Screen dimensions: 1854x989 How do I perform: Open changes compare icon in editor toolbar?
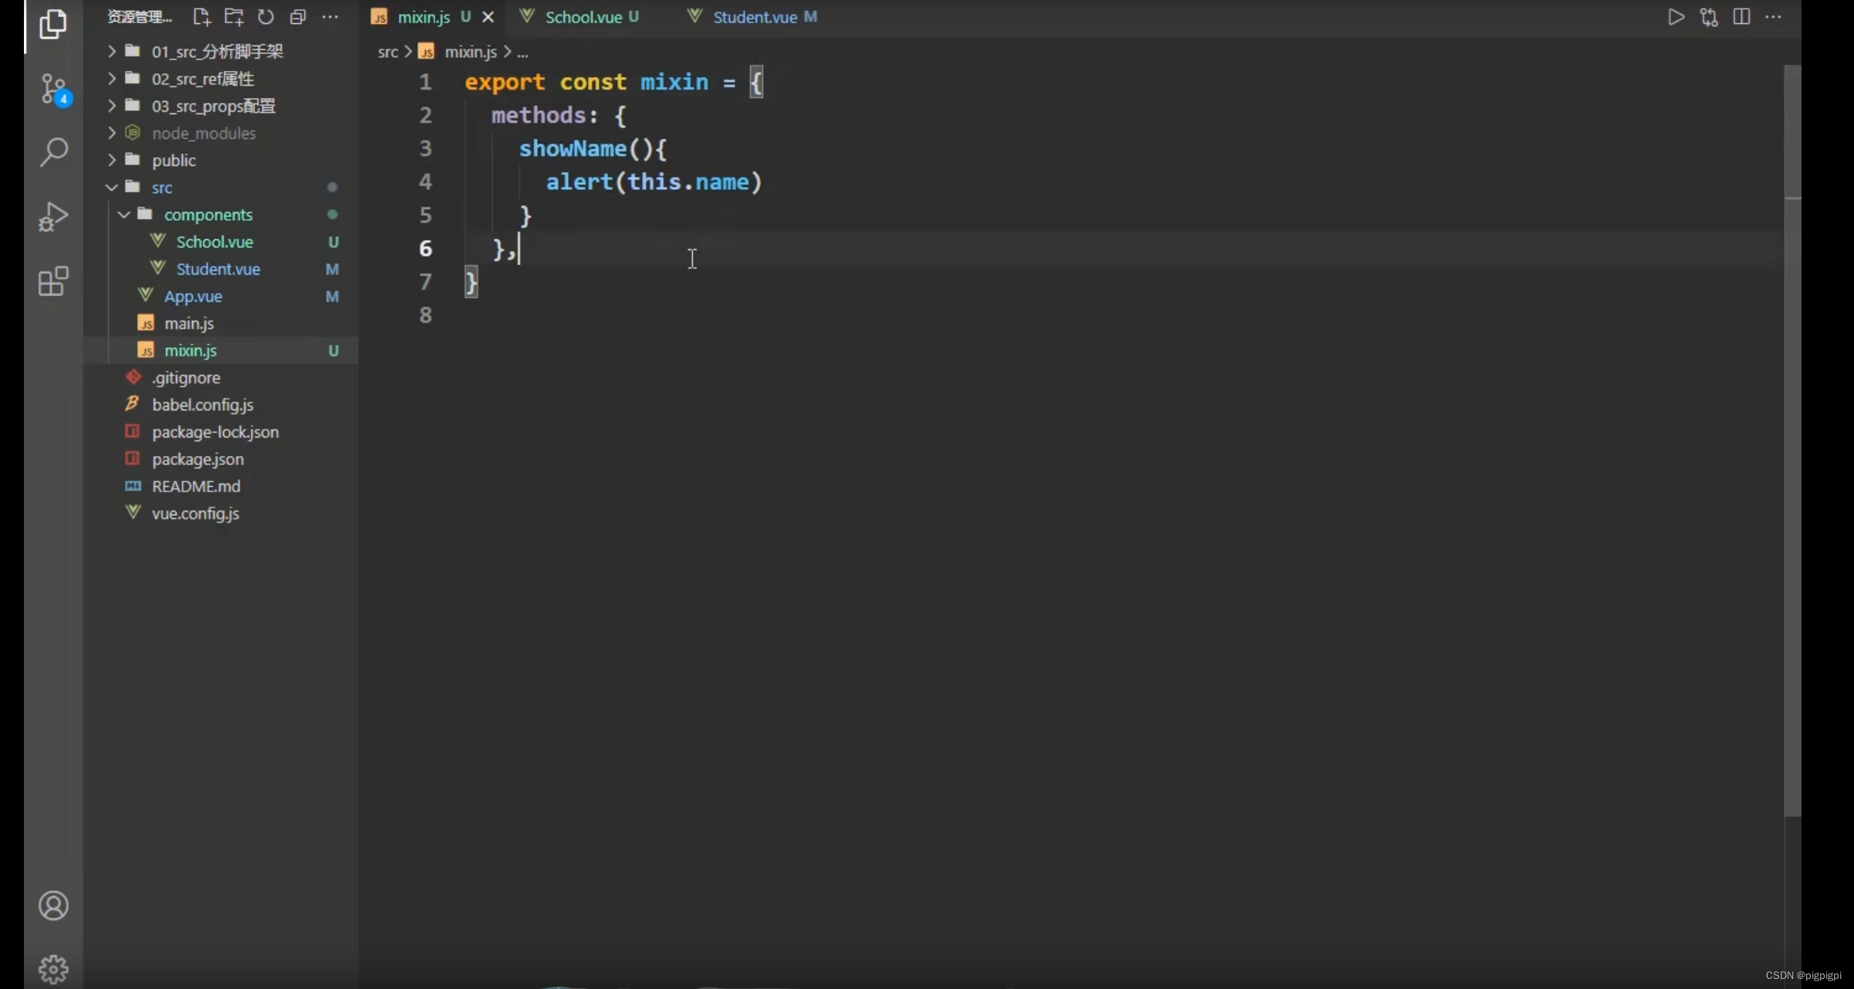tap(1709, 17)
